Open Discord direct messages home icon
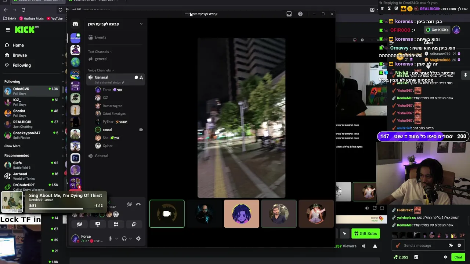Screen dimensions: 470x264 pos(75,24)
